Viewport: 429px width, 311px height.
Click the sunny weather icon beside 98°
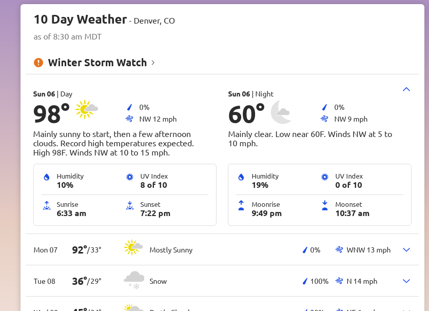86,109
